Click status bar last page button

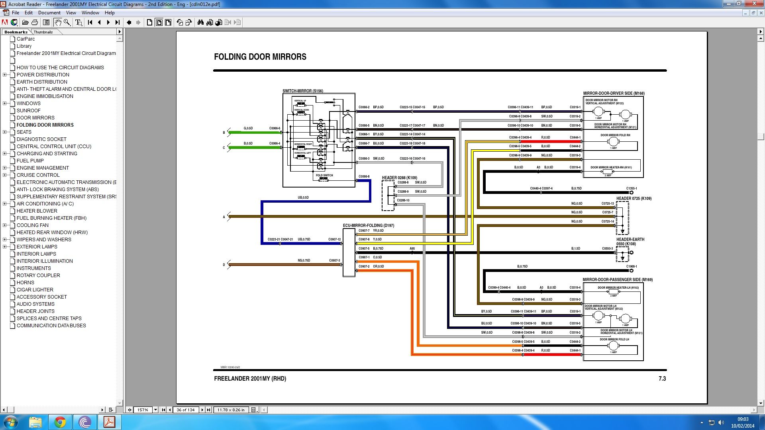coord(208,410)
